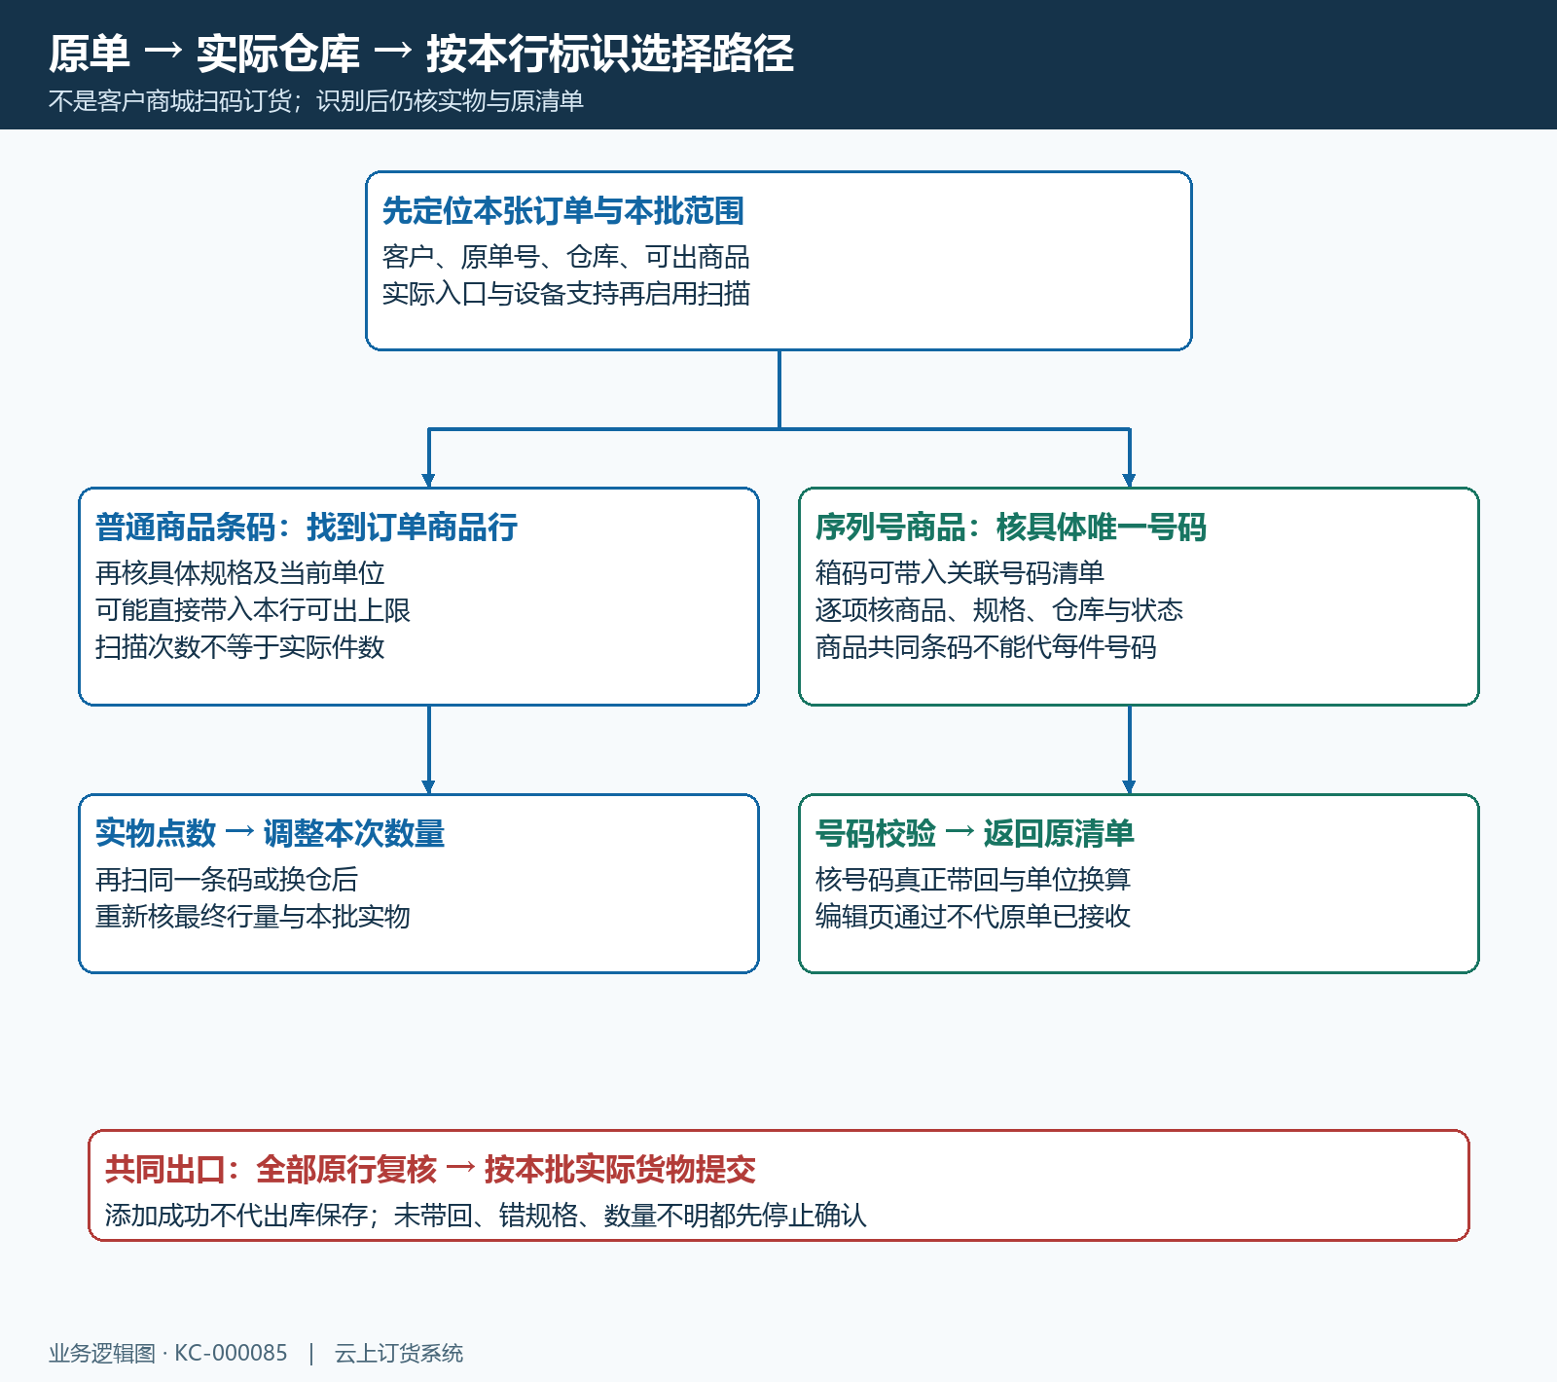
Task: Select the heading 先定位本张订单与本批范围
Action: (562, 211)
